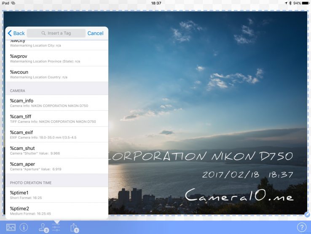Cancel the Insert a Tag popover
Screen dimensions: 311x234
click(95, 33)
